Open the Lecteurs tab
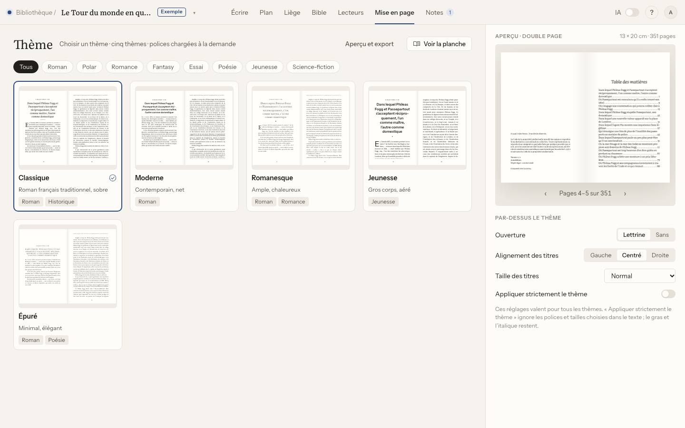This screenshot has width=685, height=428. click(351, 12)
